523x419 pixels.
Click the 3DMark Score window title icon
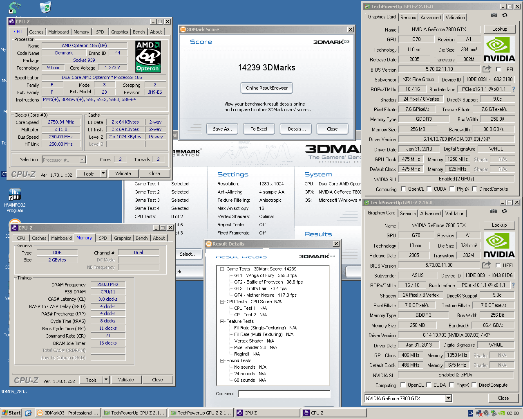click(x=183, y=29)
